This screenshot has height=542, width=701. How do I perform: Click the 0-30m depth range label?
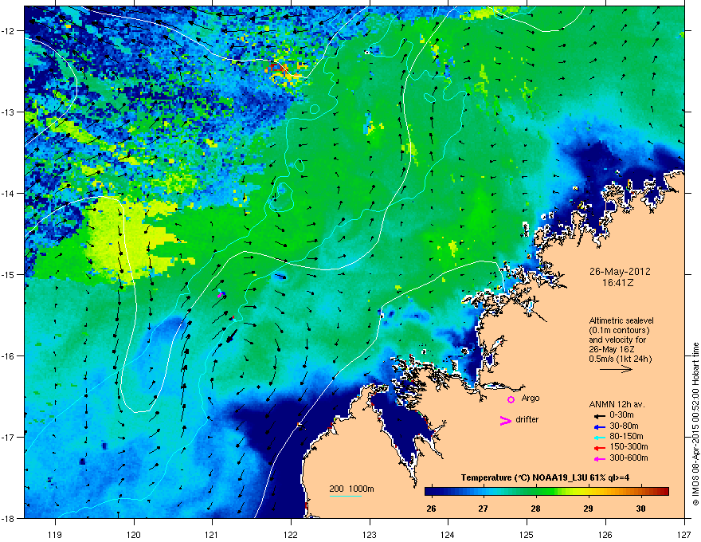pyautogui.click(x=621, y=415)
